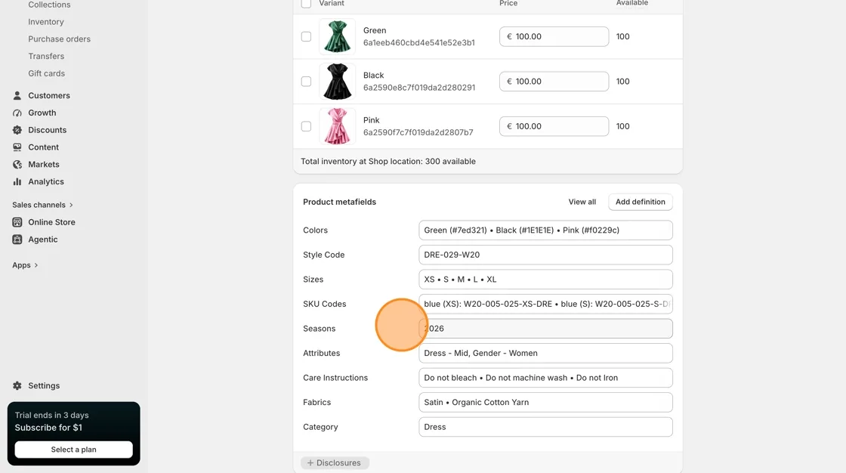Open the black dress variant thumbnail

coord(337,82)
